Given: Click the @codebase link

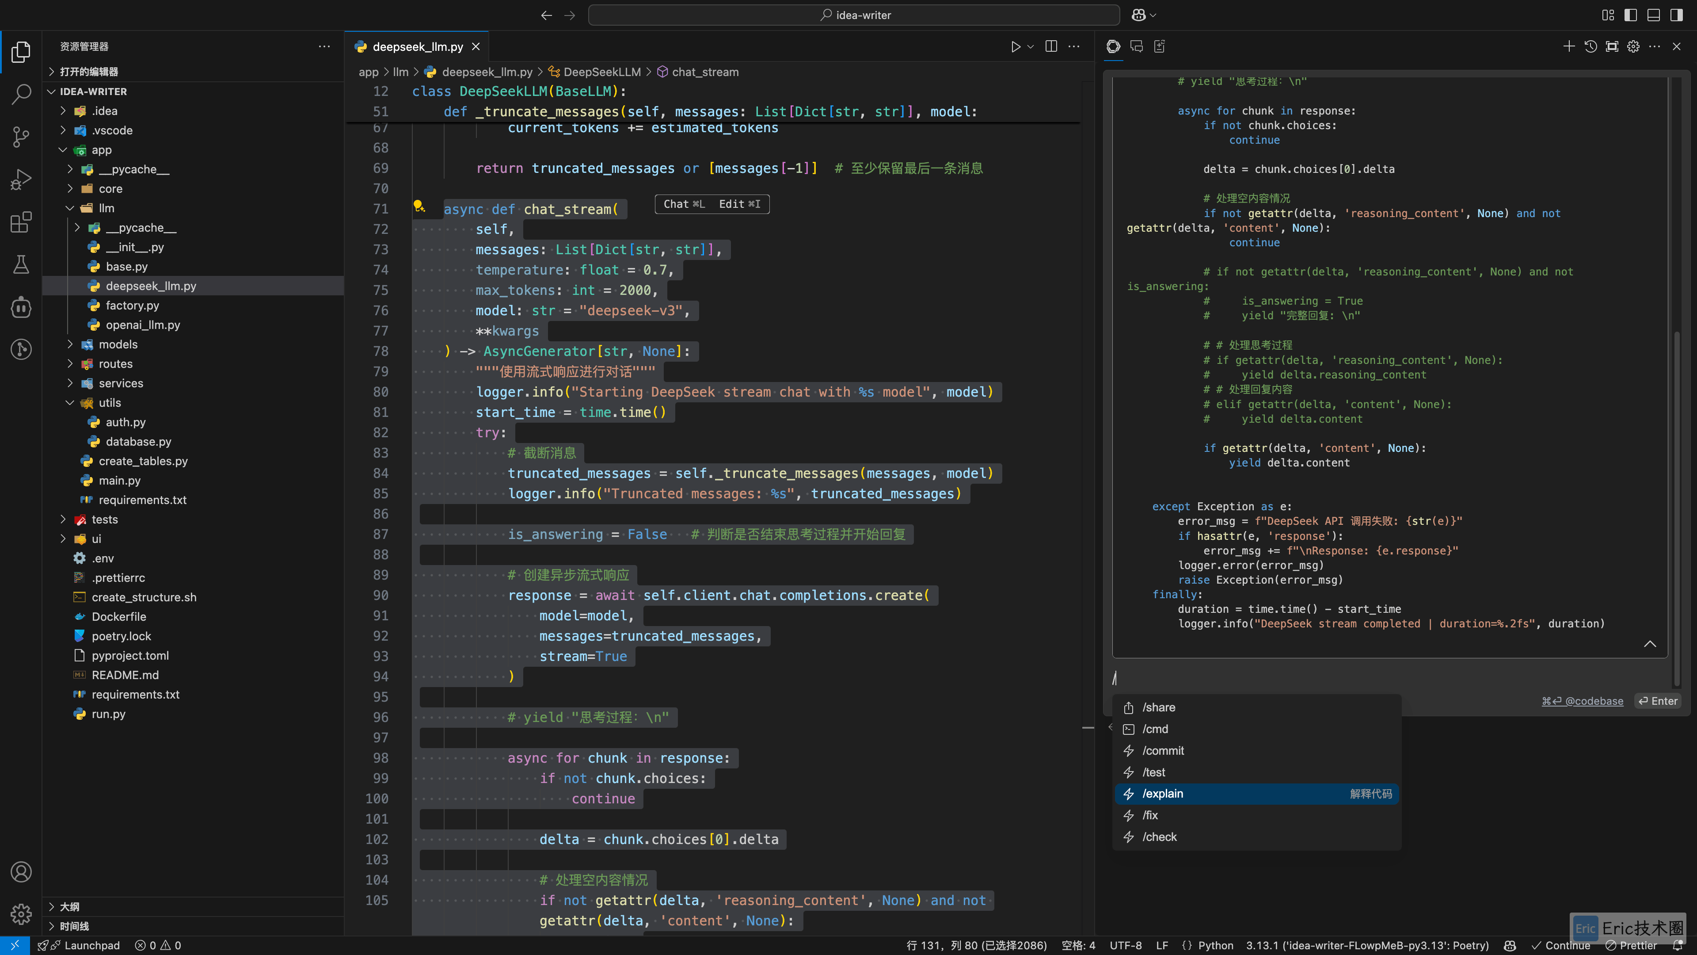Looking at the screenshot, I should pos(1583,701).
